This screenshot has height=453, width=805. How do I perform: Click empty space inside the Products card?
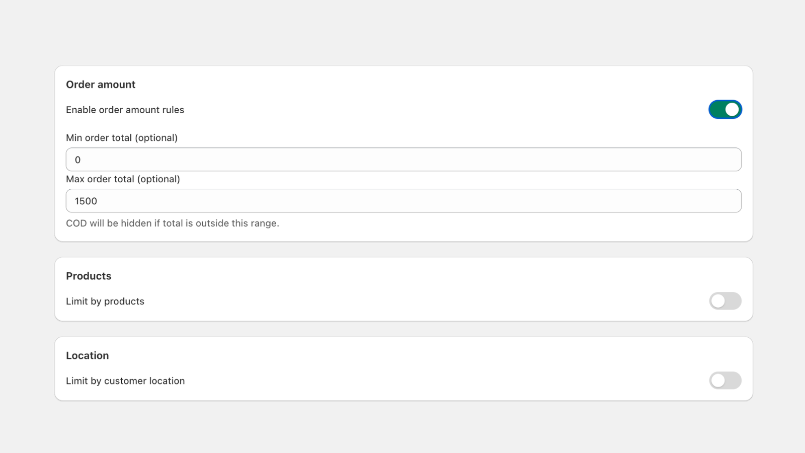click(403, 282)
